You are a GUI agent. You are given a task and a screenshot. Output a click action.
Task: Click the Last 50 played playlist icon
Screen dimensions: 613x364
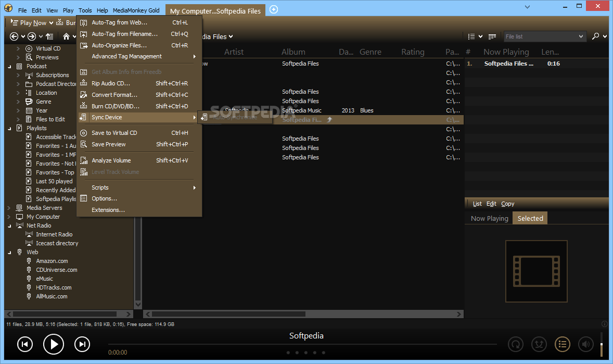point(29,181)
